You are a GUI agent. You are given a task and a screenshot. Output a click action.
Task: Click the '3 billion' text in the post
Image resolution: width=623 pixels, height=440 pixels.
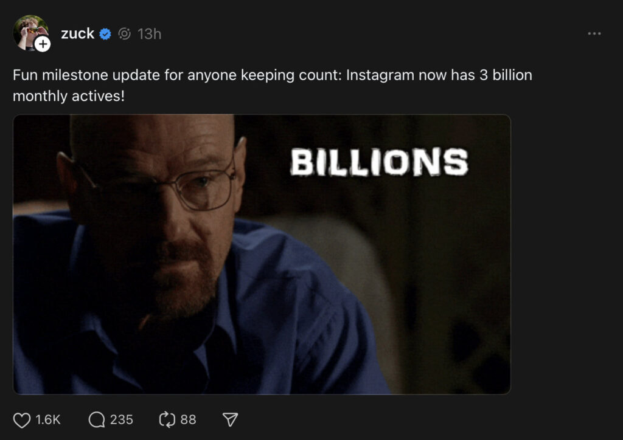[x=510, y=76]
